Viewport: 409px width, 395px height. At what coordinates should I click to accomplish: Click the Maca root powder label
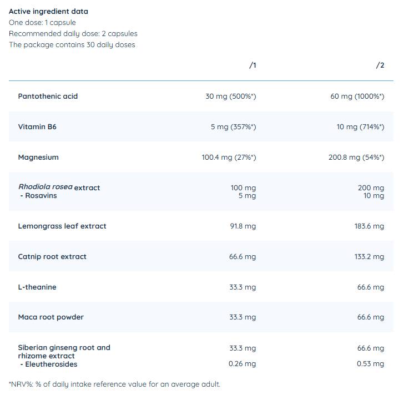point(51,317)
